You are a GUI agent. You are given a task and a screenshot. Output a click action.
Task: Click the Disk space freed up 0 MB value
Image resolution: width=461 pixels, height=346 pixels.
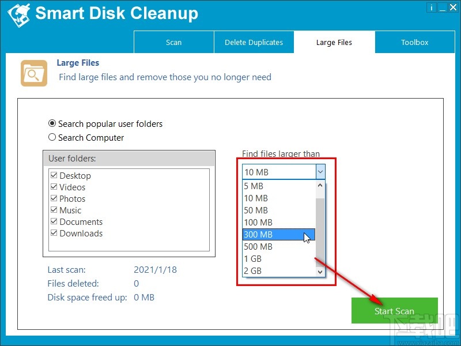144,297
